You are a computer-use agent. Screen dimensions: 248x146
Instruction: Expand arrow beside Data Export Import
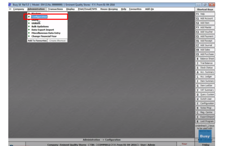click(x=29, y=30)
